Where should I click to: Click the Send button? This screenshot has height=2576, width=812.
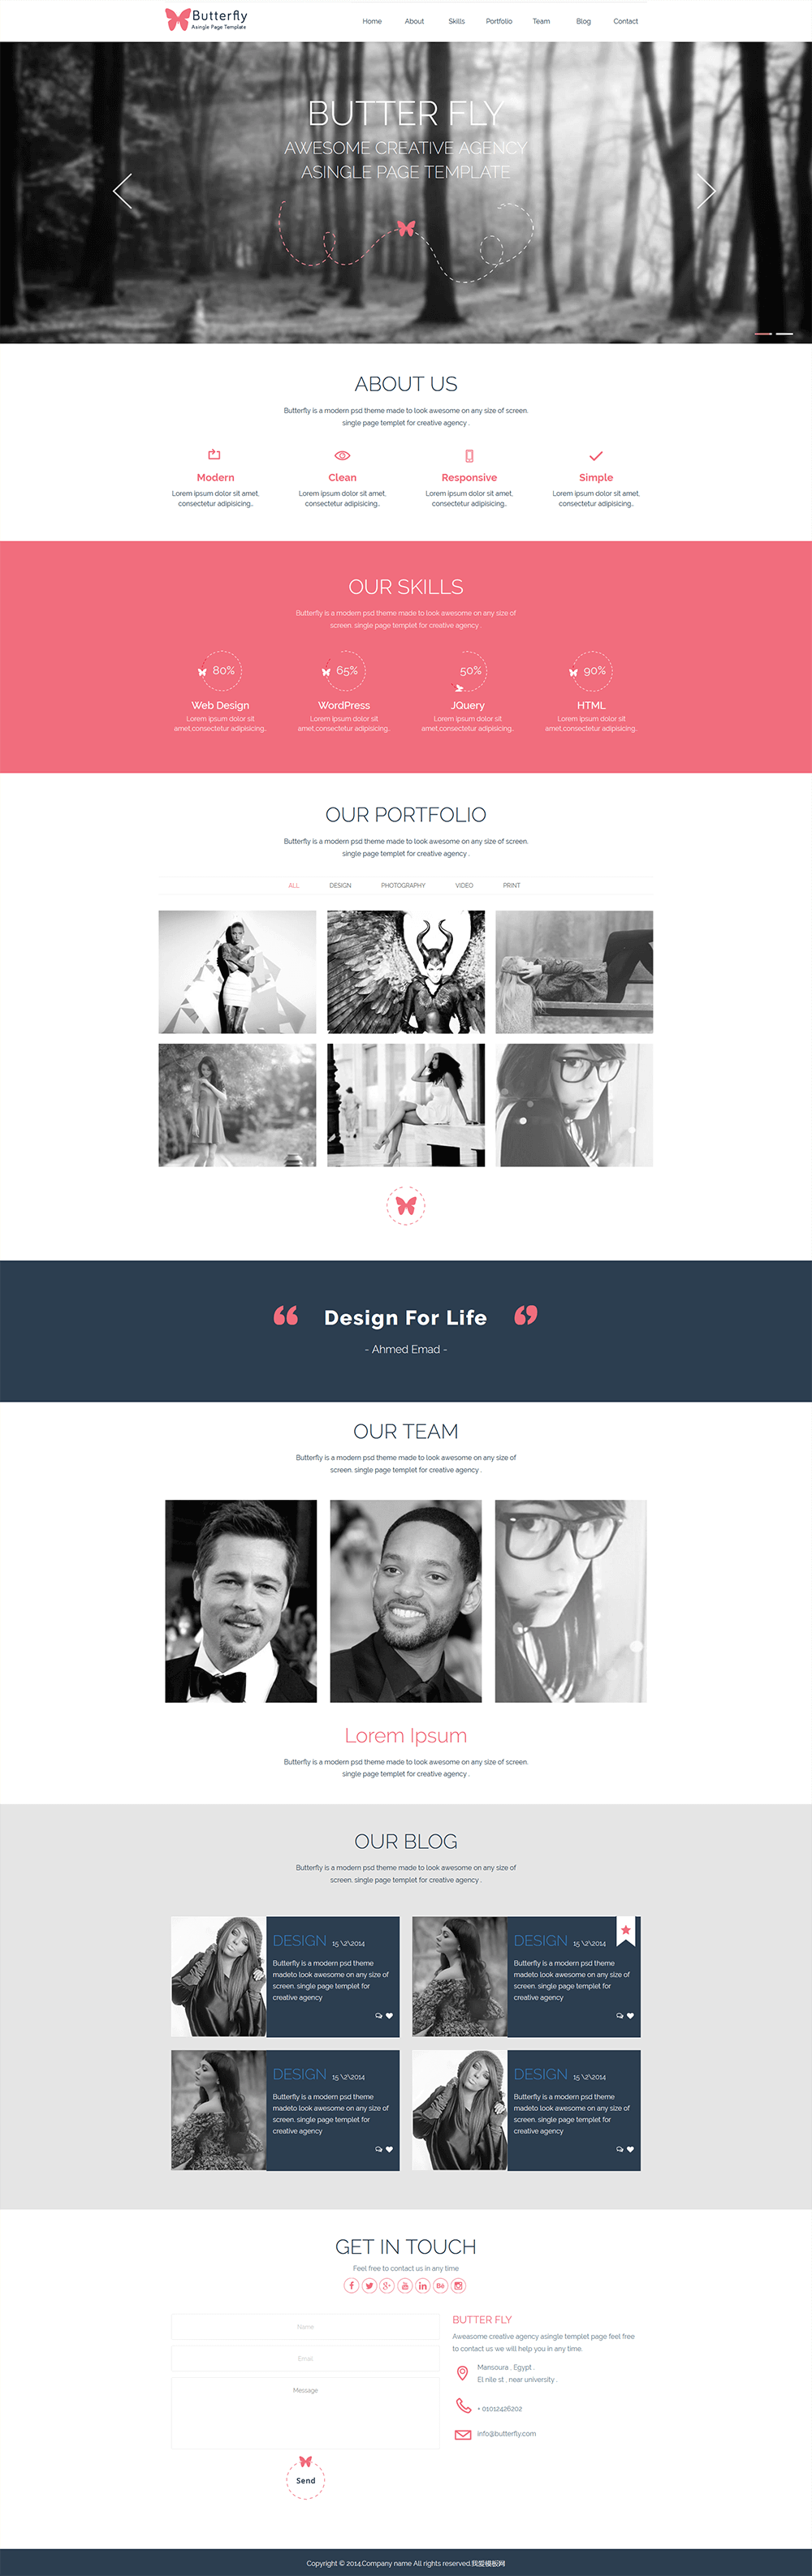pos(306,2479)
